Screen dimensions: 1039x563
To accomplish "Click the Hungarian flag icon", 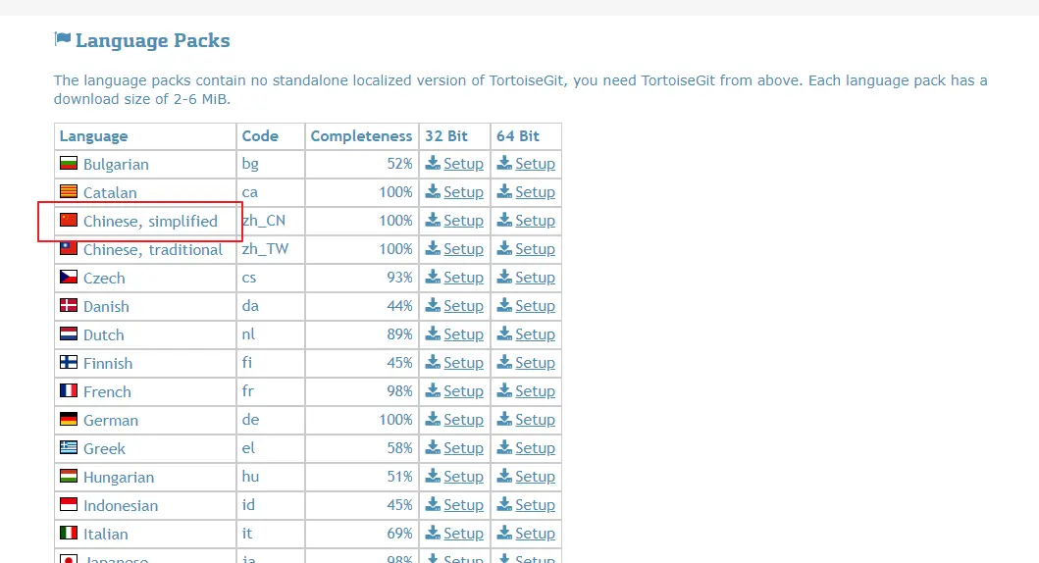I will point(69,477).
